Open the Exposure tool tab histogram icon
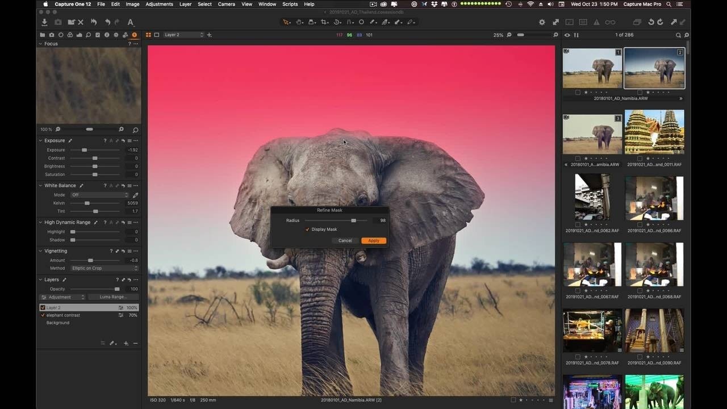This screenshot has height=409, width=727. pyautogui.click(x=79, y=35)
